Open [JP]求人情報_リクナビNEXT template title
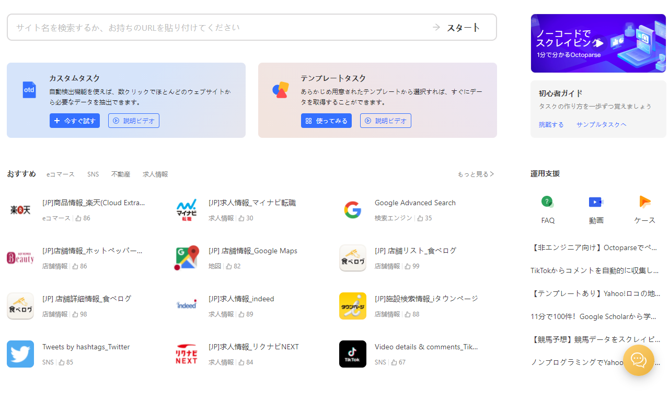Viewport: 669px width, 401px height. pyautogui.click(x=253, y=347)
